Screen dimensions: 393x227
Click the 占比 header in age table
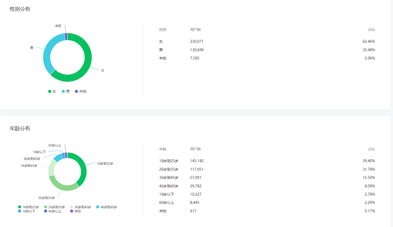(x=371, y=149)
